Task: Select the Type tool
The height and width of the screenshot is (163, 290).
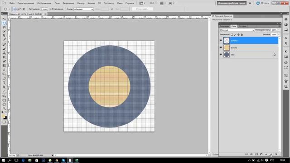Action: pyautogui.click(x=4, y=83)
